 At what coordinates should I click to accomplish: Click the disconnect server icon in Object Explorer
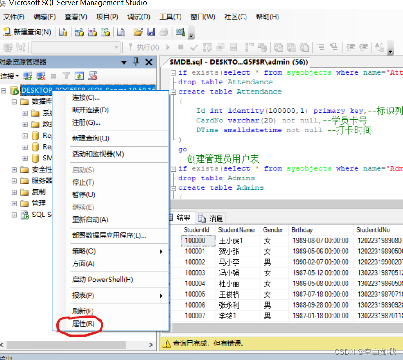[41, 76]
